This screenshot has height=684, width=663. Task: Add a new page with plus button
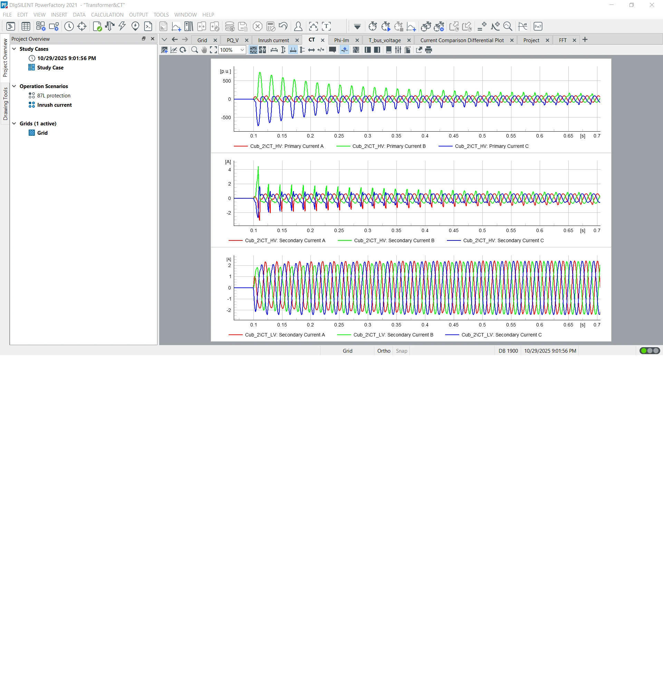(585, 40)
